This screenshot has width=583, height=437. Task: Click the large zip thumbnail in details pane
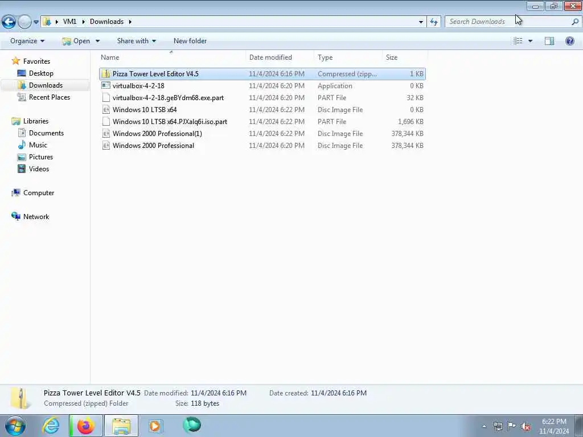point(20,398)
